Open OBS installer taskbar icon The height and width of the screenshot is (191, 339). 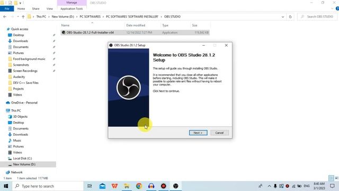[175, 186]
